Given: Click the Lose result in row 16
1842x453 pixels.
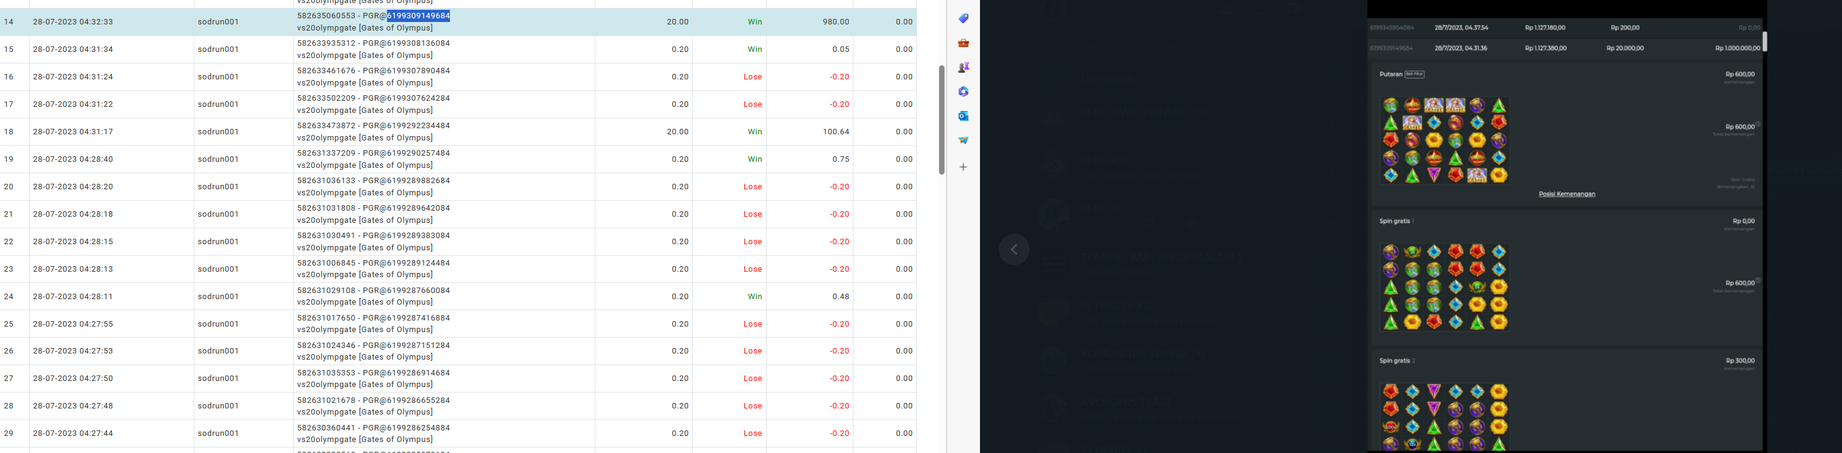Looking at the screenshot, I should (753, 76).
